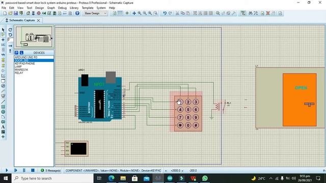Viewport: 326px width, 183px height.
Task: Close the Schematic Capture tab
Action: (39, 20)
